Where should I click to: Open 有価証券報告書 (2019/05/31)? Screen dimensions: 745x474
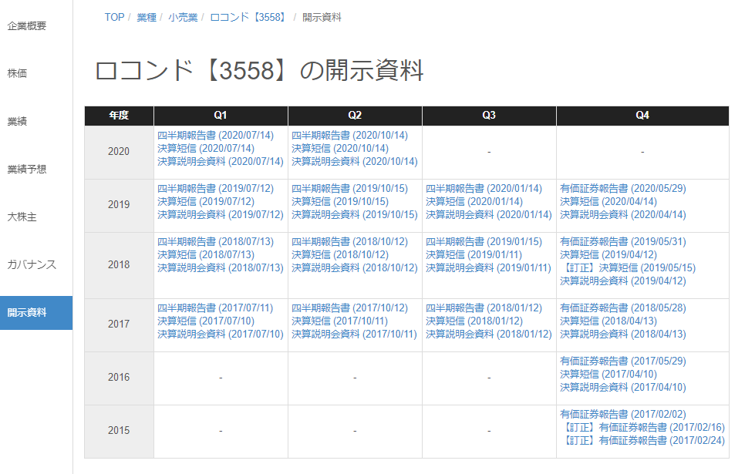[623, 242]
